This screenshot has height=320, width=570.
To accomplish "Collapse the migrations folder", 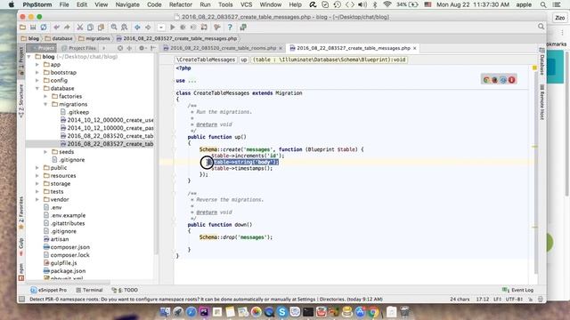I will point(45,105).
